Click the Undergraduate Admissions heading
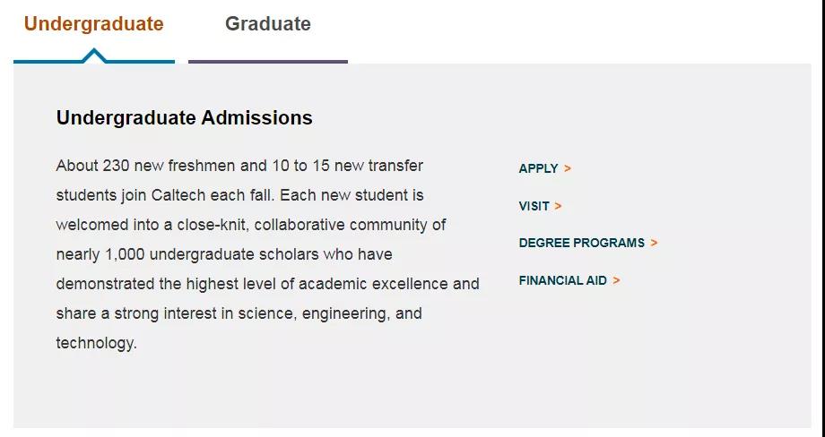The height and width of the screenshot is (437, 825). [184, 117]
